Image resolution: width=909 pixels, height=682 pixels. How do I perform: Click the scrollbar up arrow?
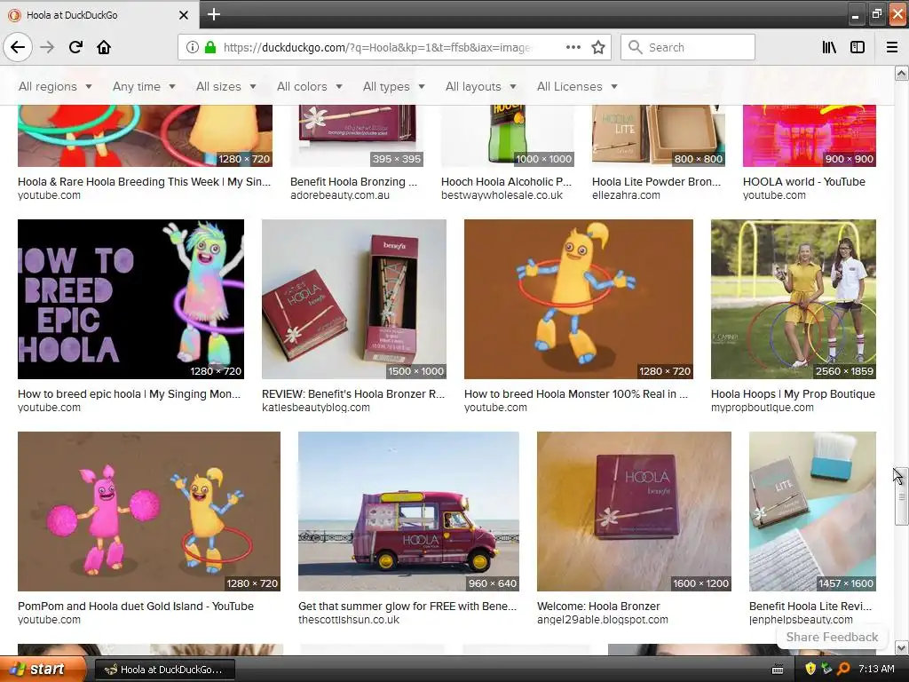pos(901,73)
